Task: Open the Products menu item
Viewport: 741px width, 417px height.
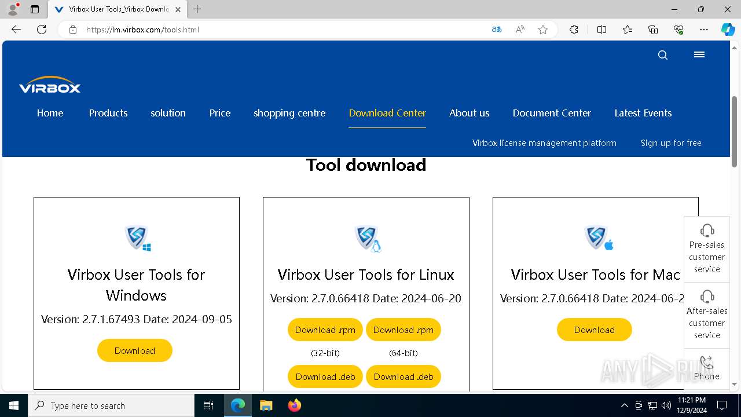Action: (108, 113)
